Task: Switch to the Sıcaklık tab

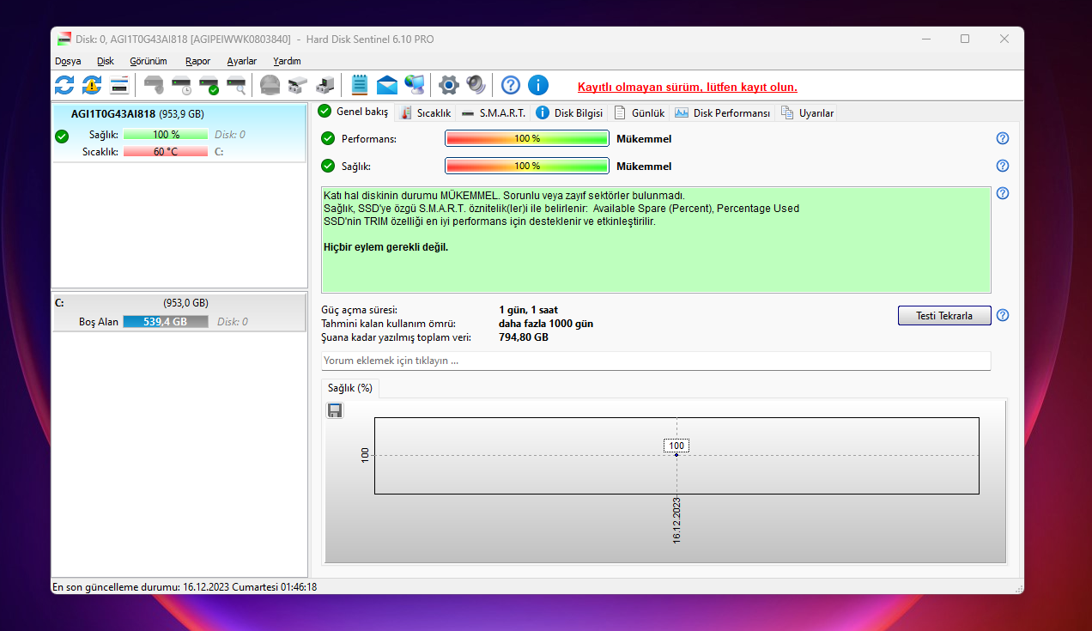Action: (x=425, y=112)
